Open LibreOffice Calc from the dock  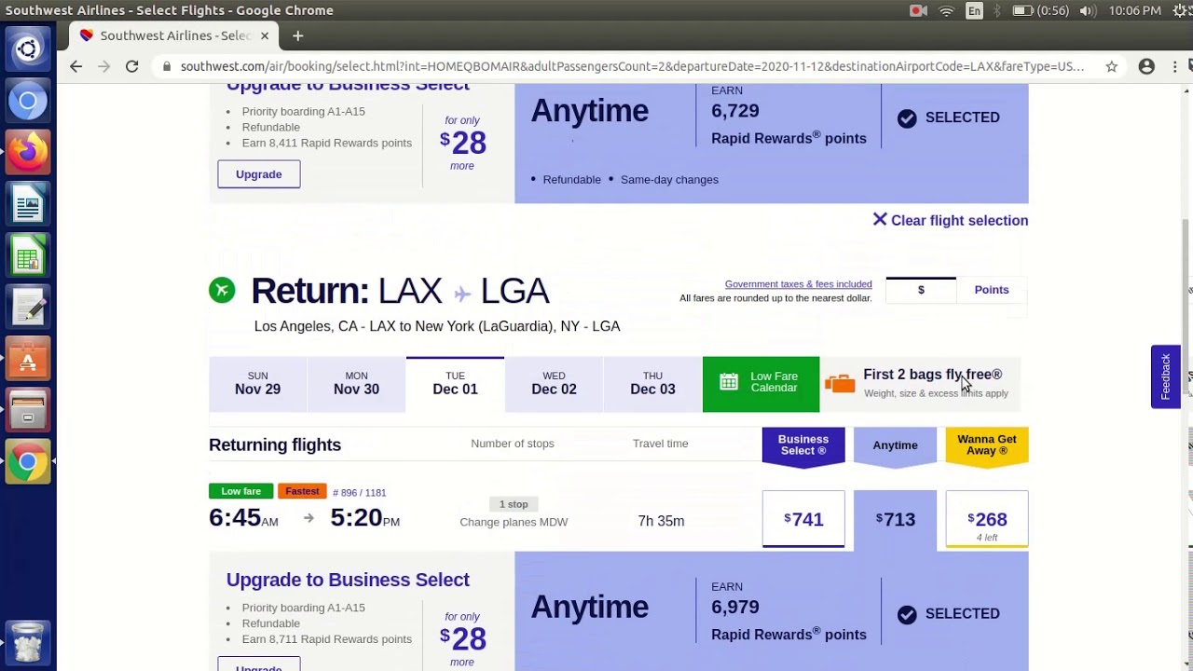28,255
